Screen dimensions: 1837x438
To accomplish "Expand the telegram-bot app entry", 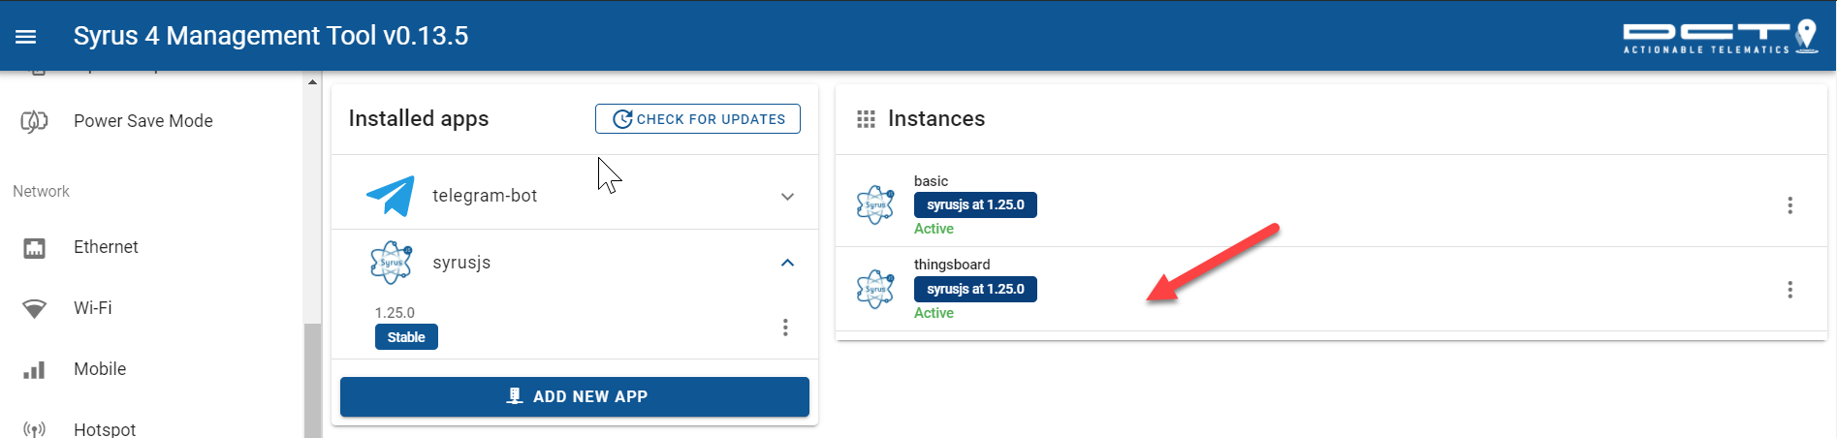I will pyautogui.click(x=787, y=197).
